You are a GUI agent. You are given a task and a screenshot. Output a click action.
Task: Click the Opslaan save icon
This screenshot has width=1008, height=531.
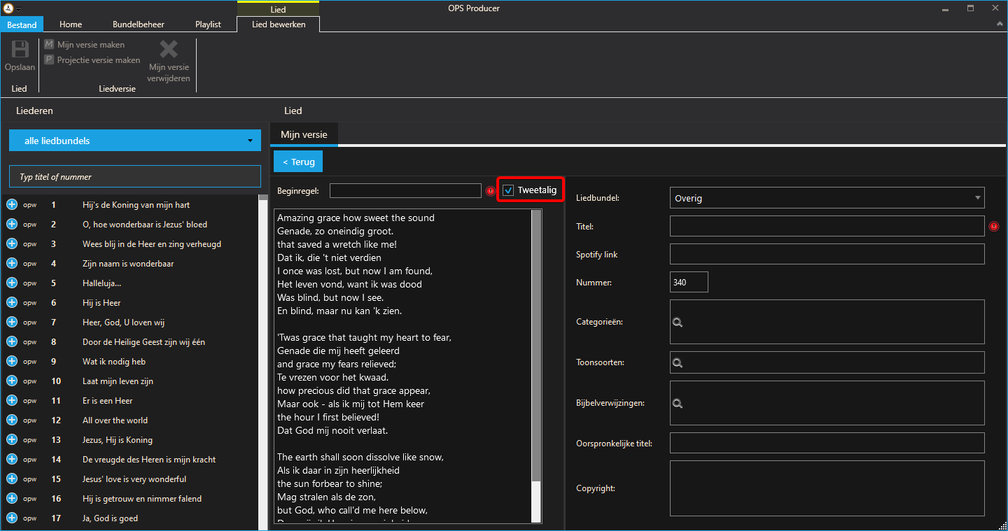[20, 50]
